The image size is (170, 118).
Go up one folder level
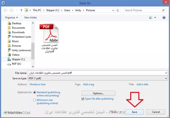[x=21, y=11]
